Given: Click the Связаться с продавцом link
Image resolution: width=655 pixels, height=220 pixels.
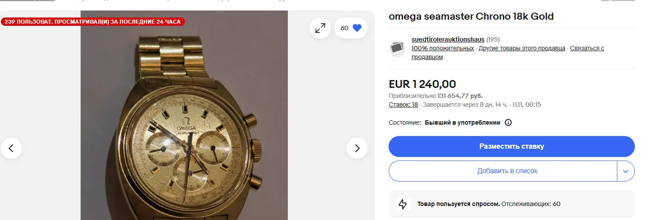Looking at the screenshot, I should 587,48.
